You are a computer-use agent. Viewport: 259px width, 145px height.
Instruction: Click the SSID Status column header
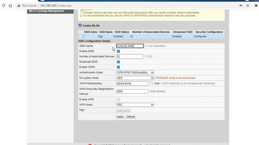coord(122,32)
